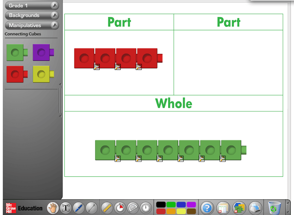Click the lower sidebar collapse triangle
Image resolution: width=294 pixels, height=215 pixels.
60,116
